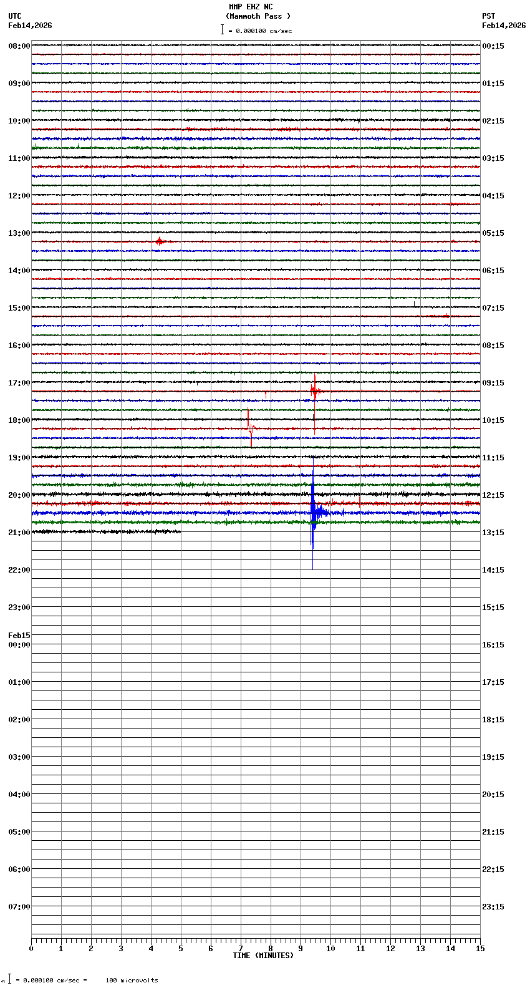530x988 pixels.
Task: Click the '01:00' UTC time label
Action: pos(19,682)
